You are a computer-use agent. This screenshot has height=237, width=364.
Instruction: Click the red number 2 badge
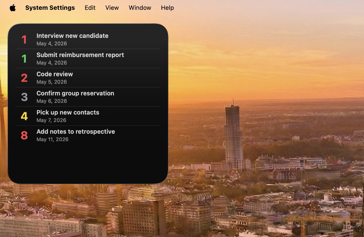(x=24, y=78)
